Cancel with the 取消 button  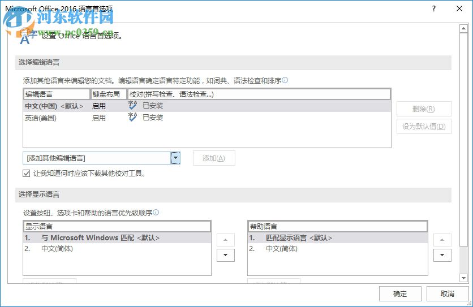tap(448, 293)
